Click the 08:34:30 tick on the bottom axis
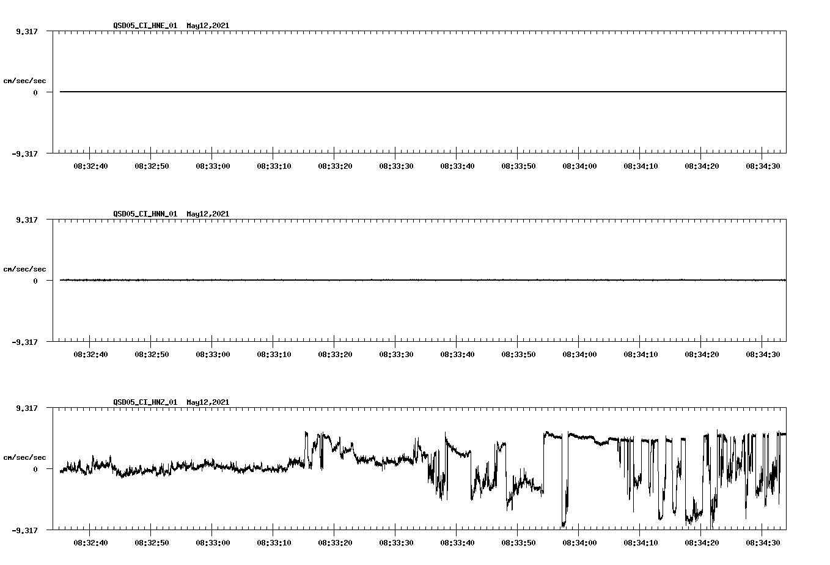830x565 pixels. tap(764, 542)
